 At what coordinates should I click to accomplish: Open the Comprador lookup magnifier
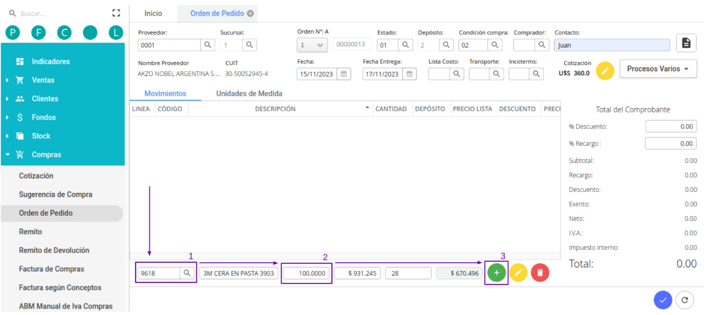pos(542,45)
